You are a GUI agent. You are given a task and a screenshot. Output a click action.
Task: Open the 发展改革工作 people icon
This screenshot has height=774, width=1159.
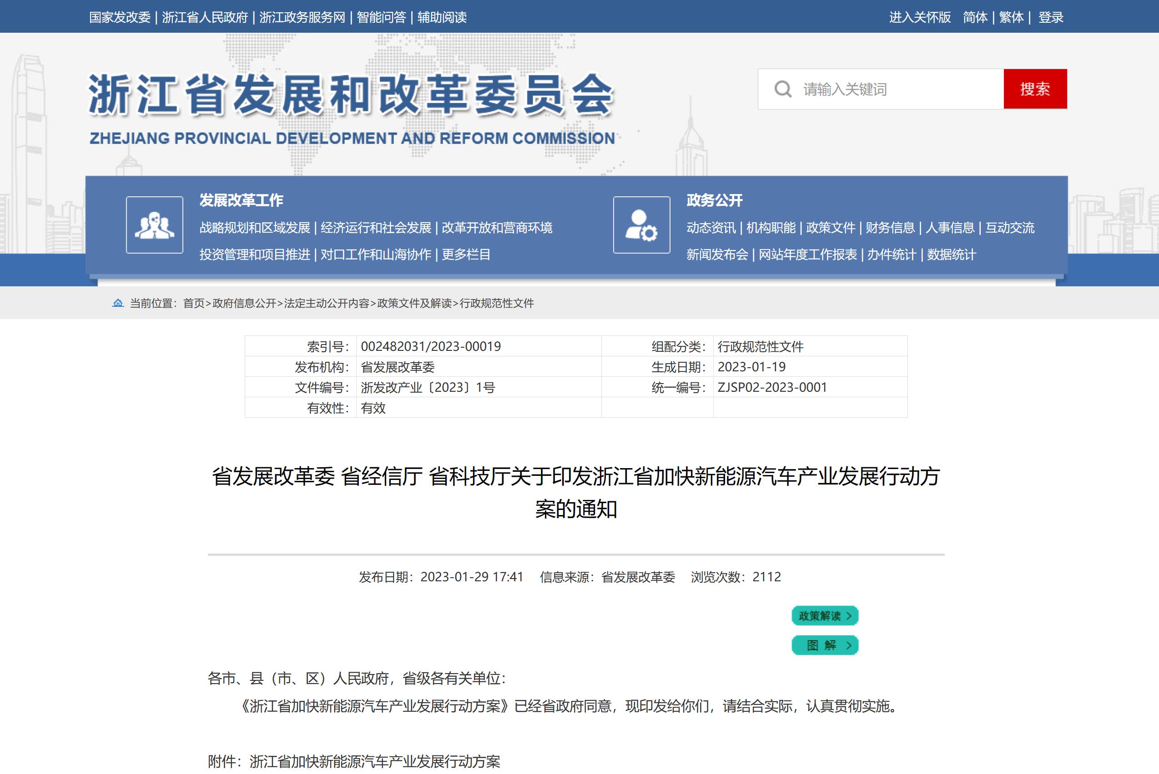155,225
